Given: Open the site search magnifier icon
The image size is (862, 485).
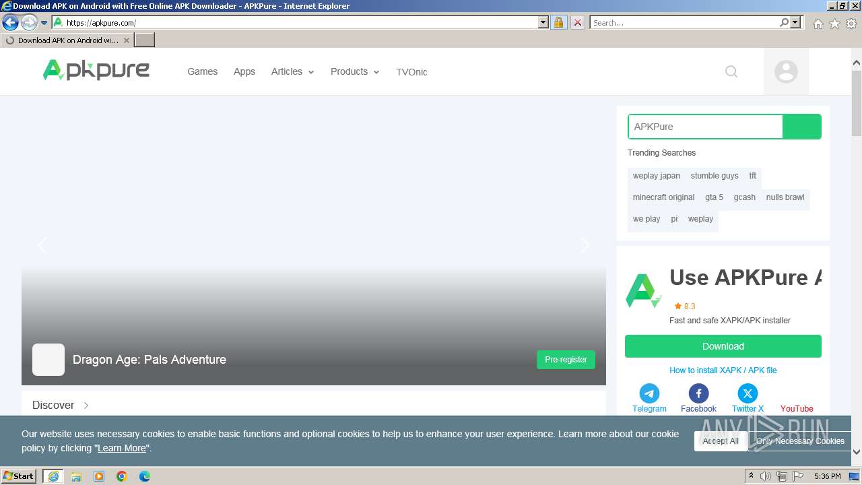Looking at the screenshot, I should click(x=731, y=71).
